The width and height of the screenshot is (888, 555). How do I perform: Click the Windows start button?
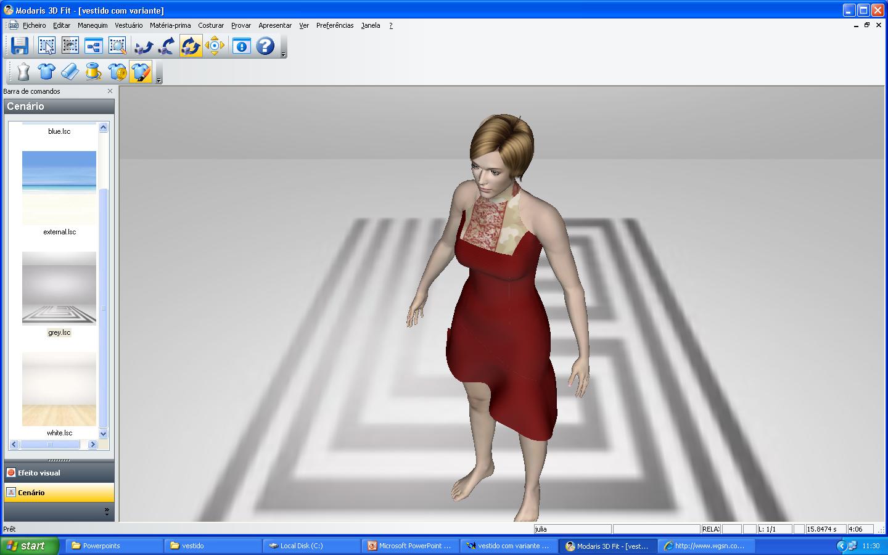[30, 546]
